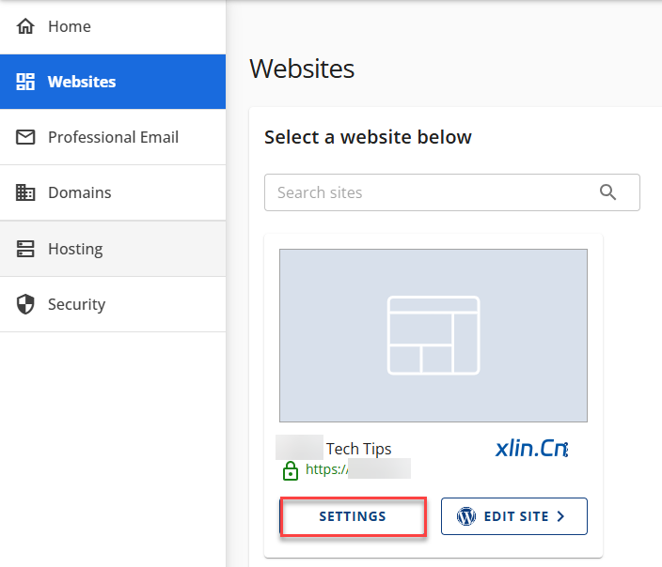662x567 pixels.
Task: Navigate to the Hosting section
Action: tap(75, 249)
